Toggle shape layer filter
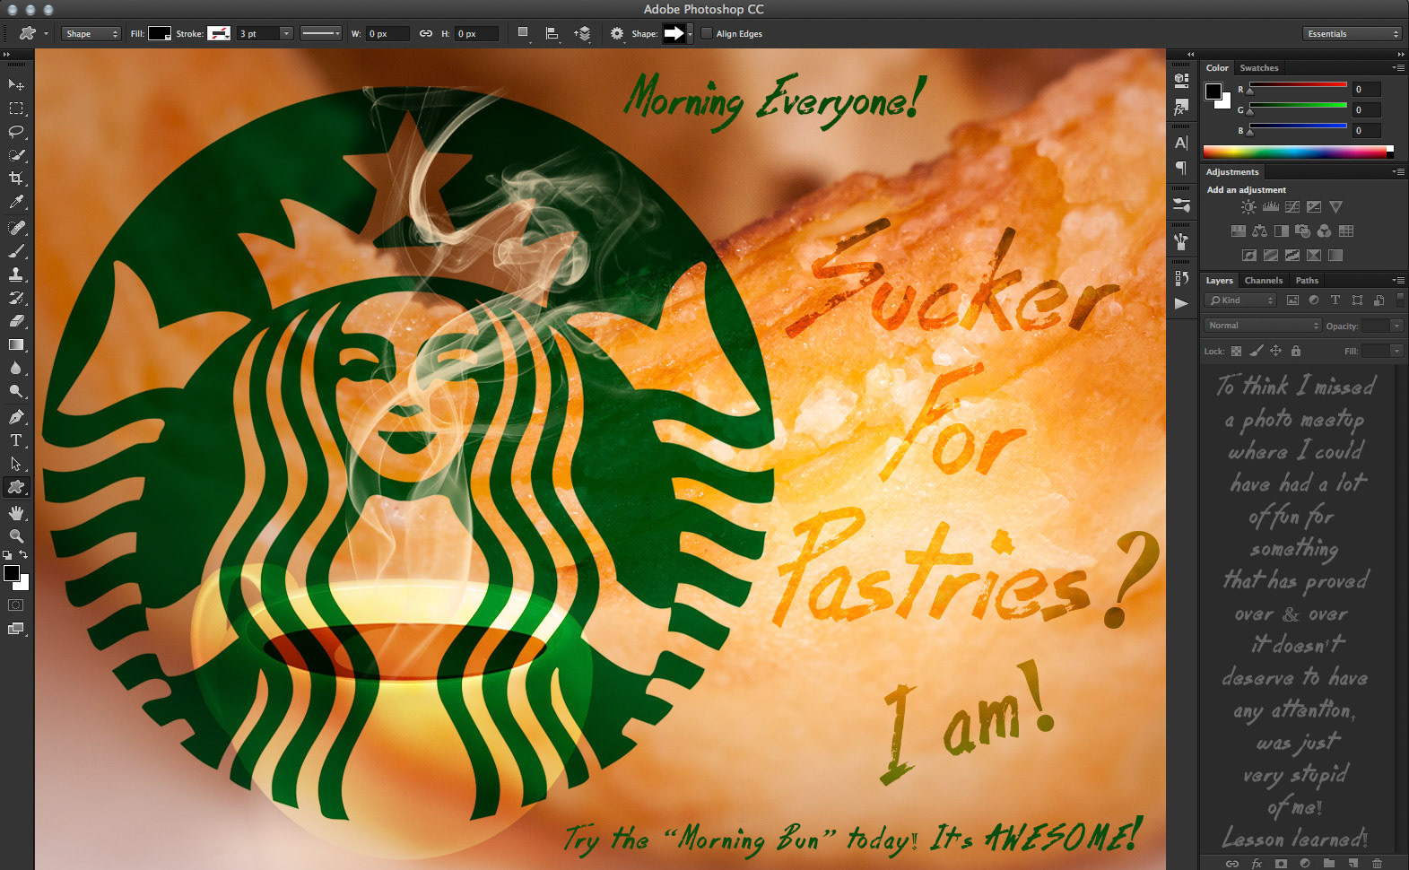Screen dimensions: 1409x870 (x=1357, y=300)
